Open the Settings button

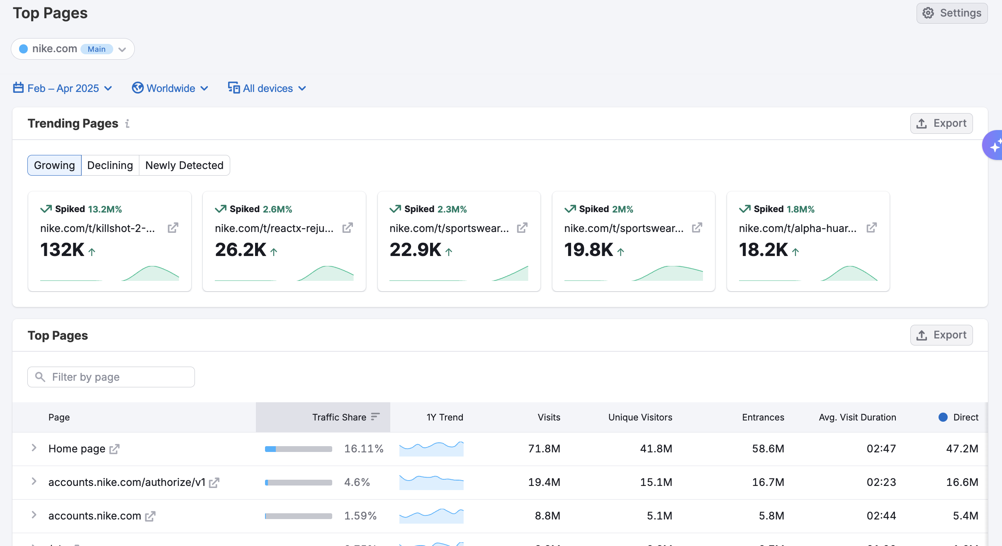pyautogui.click(x=951, y=13)
